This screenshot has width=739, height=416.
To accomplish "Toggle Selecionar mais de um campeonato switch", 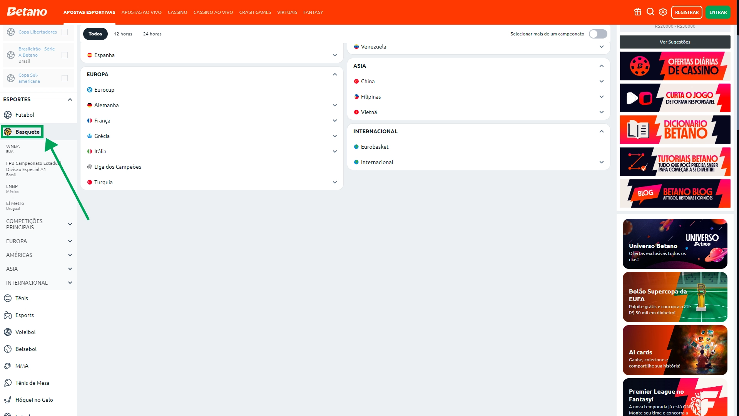I will tap(598, 34).
